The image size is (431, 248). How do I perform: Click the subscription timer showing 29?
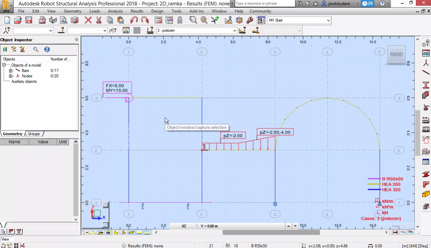[367, 3]
